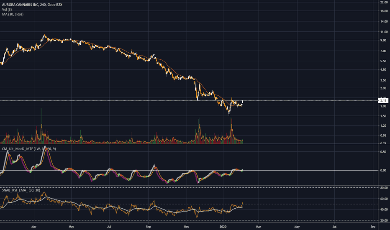The image size is (390, 230).
Task: Click the 3.50 price axis label
Action: [x=383, y=80]
